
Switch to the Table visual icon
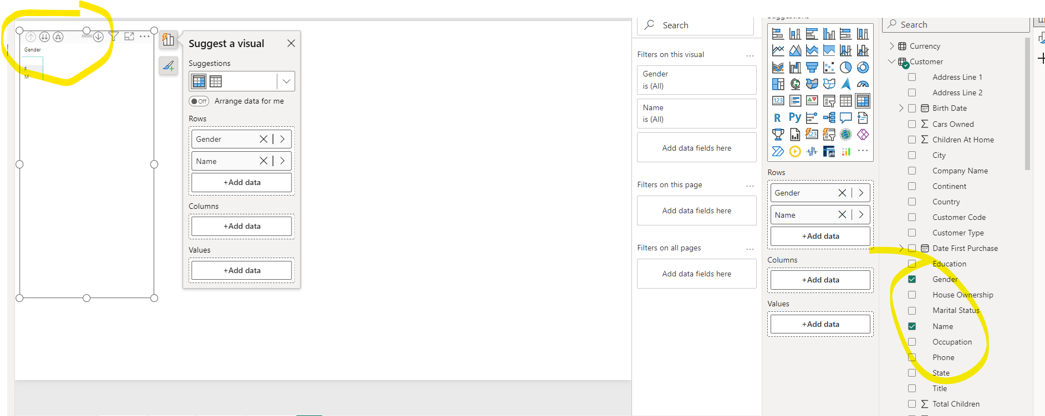pyautogui.click(x=845, y=101)
